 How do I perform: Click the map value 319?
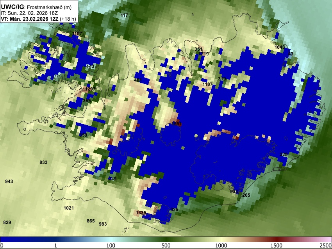click(222, 79)
